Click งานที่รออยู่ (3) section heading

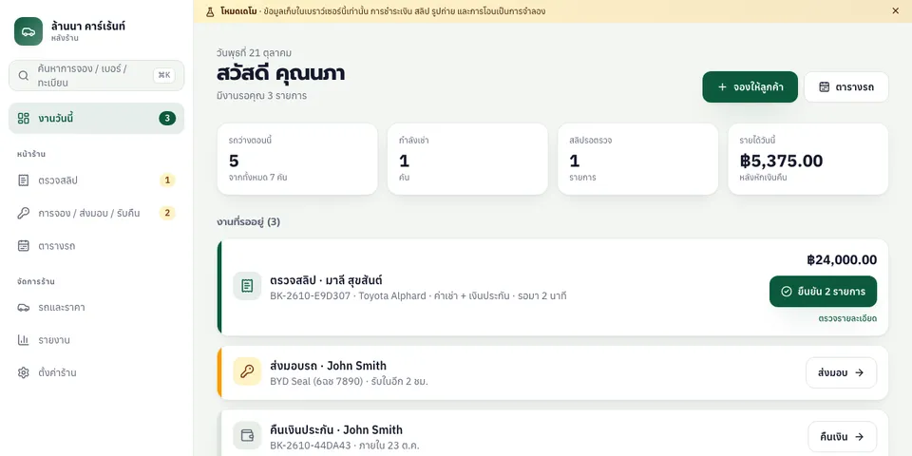tap(248, 221)
